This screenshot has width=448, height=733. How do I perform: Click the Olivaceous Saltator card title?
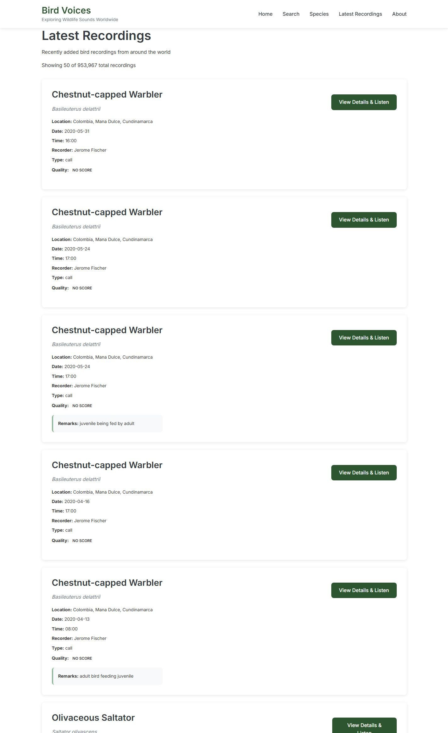coord(93,718)
